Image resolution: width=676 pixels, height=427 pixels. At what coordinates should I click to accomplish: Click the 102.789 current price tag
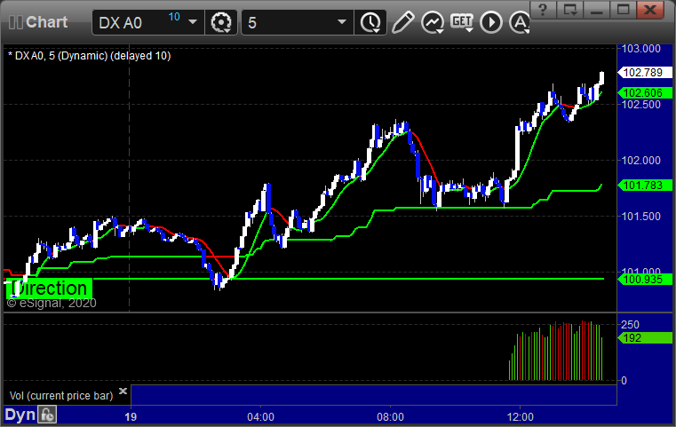coord(645,73)
